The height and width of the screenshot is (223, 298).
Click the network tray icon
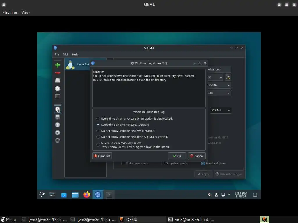(223, 195)
